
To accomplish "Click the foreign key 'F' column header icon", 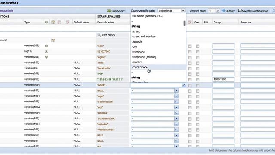I will (x=59, y=22).
